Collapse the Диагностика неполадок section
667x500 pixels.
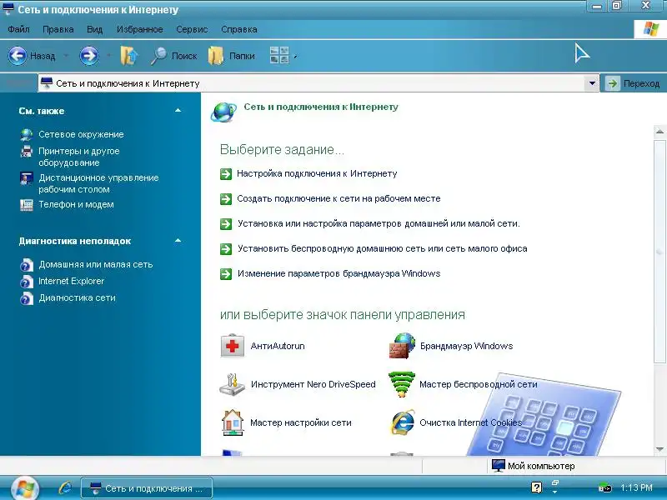[x=178, y=241]
